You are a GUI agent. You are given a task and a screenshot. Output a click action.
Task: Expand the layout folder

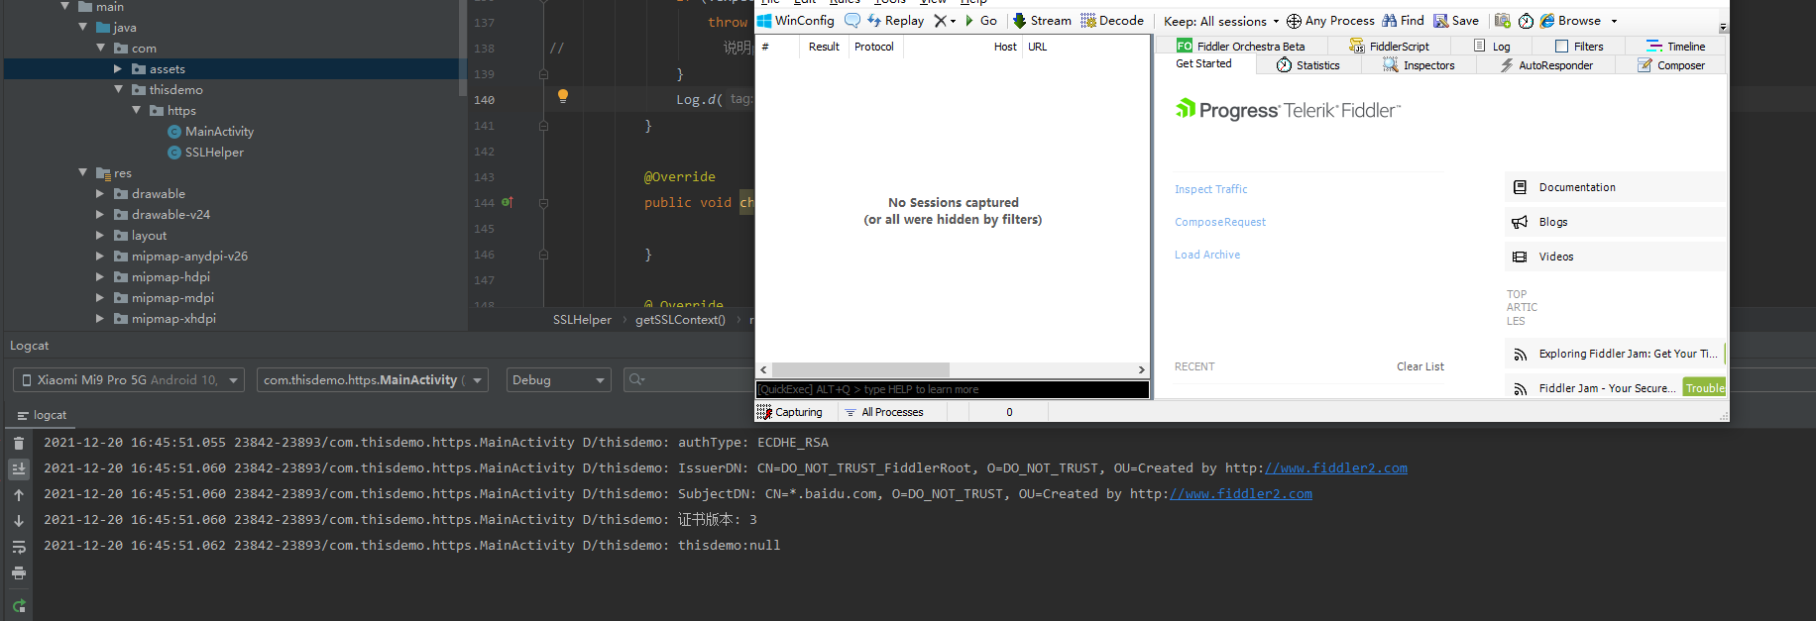pos(99,236)
